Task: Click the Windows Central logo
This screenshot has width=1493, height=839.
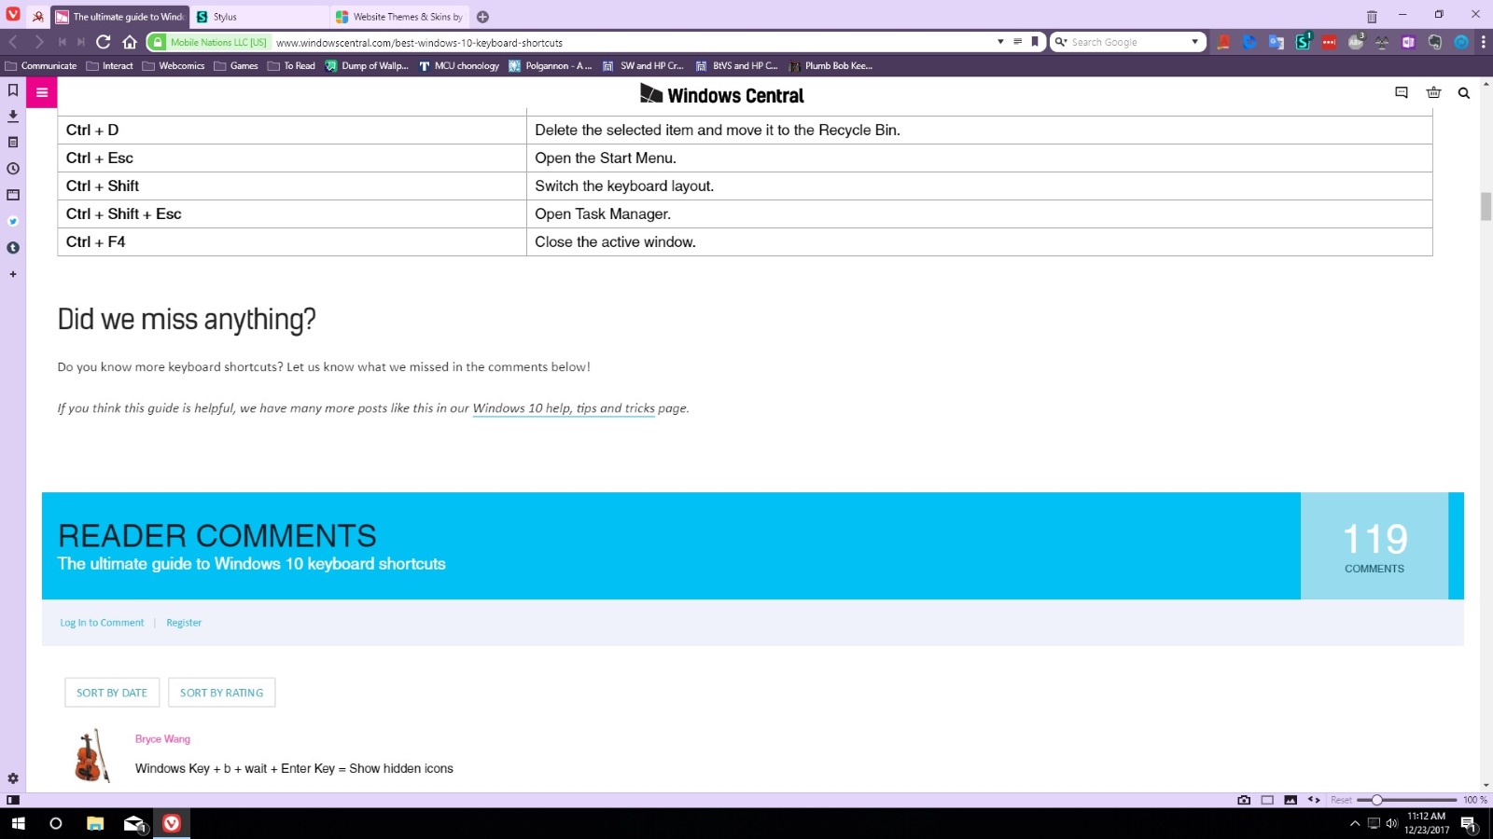Action: [721, 94]
